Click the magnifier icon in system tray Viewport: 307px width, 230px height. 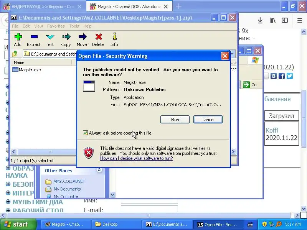click(x=279, y=224)
